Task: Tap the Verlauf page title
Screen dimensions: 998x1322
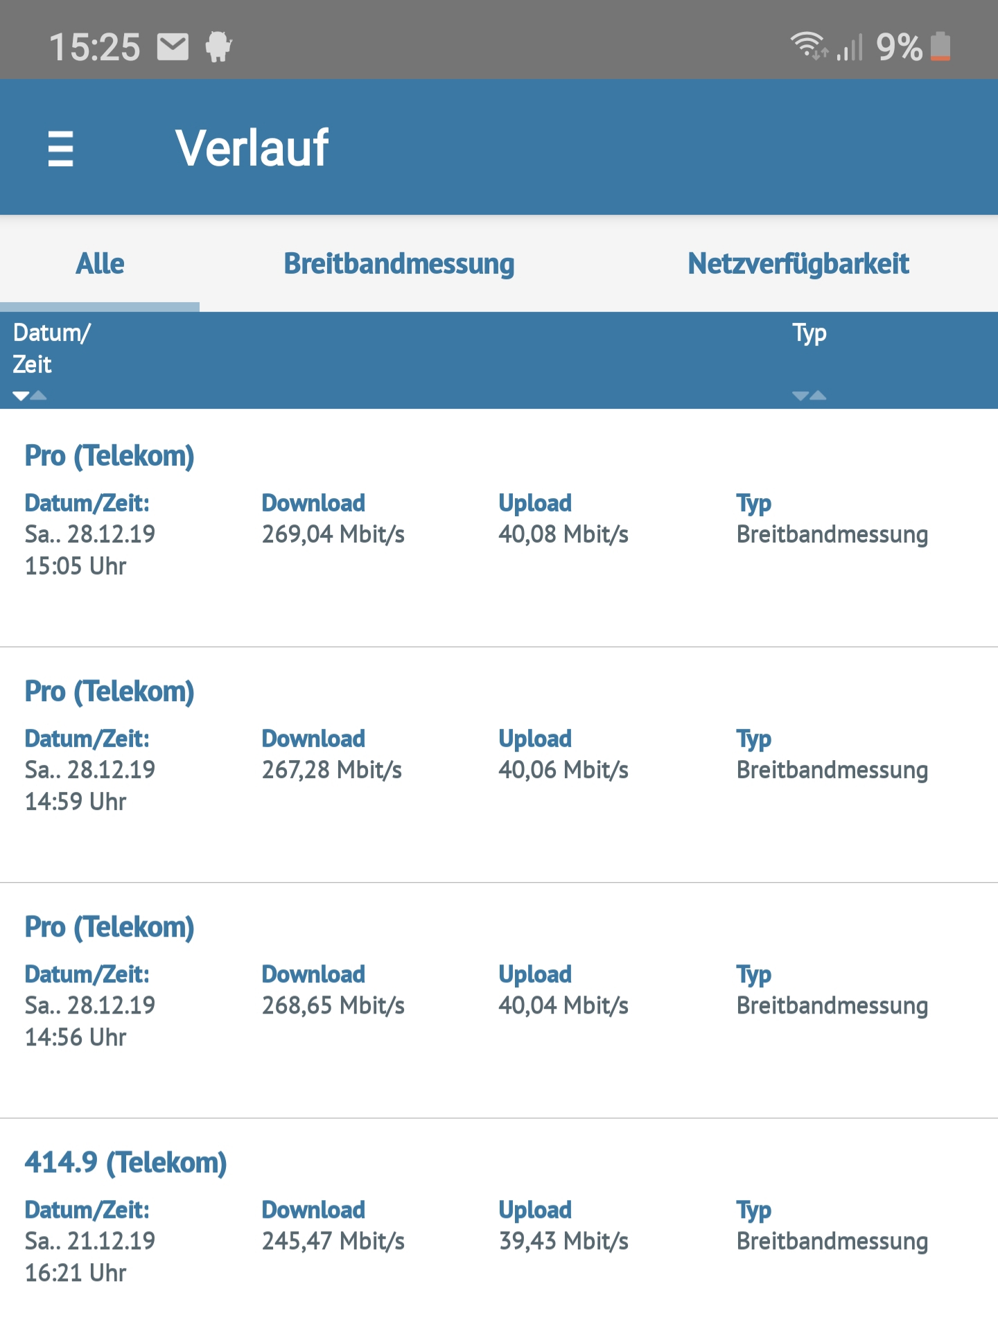Action: (x=252, y=148)
